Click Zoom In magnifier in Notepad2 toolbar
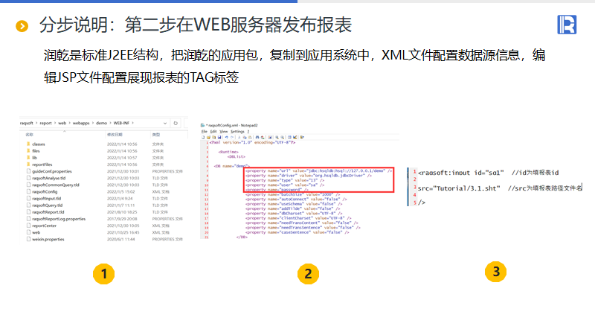Image resolution: width=595 pixels, height=335 pixels. (x=277, y=137)
